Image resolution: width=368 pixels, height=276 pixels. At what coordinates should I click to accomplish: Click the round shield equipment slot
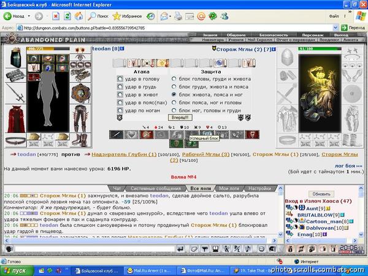(80, 93)
